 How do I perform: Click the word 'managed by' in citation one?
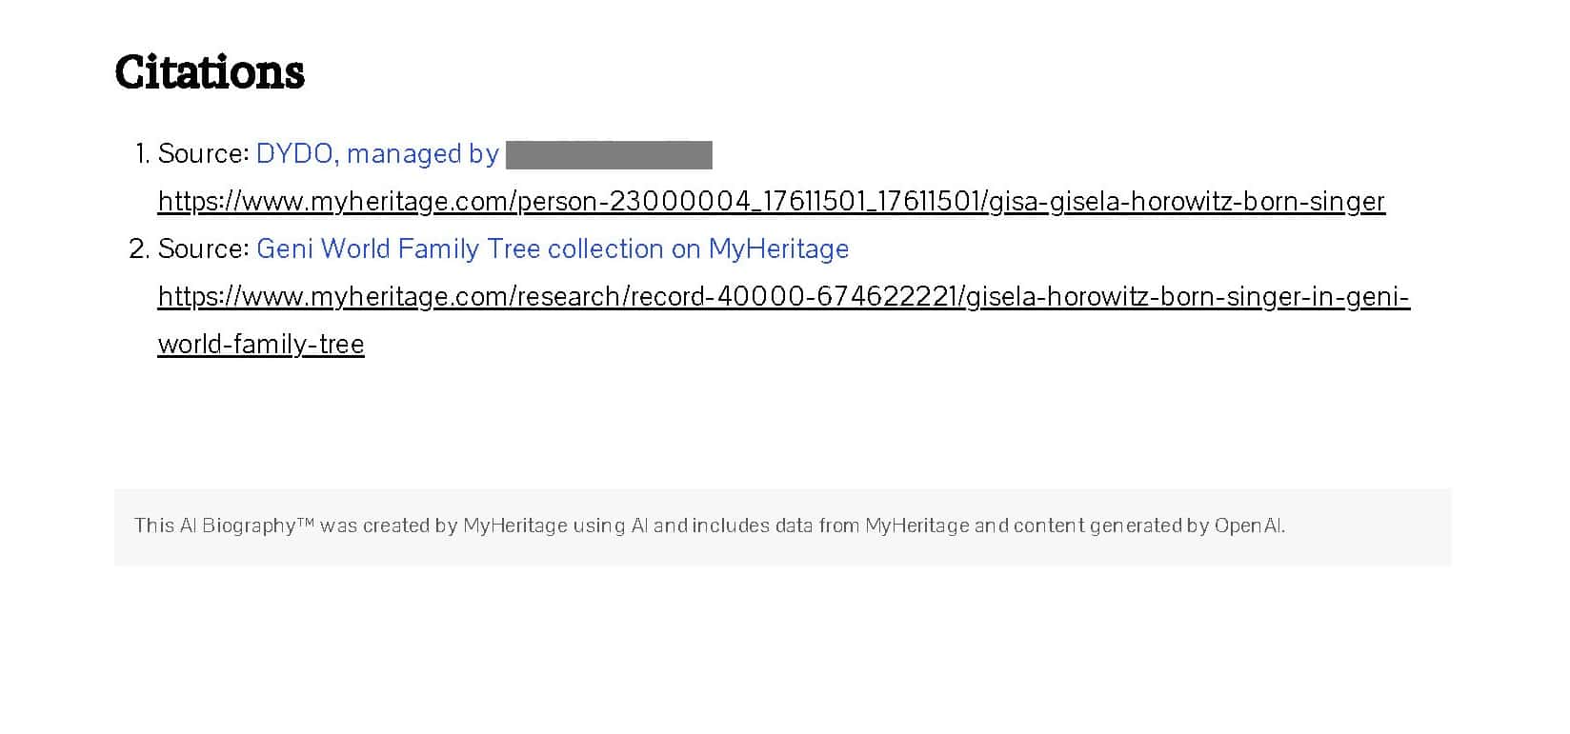coord(423,154)
